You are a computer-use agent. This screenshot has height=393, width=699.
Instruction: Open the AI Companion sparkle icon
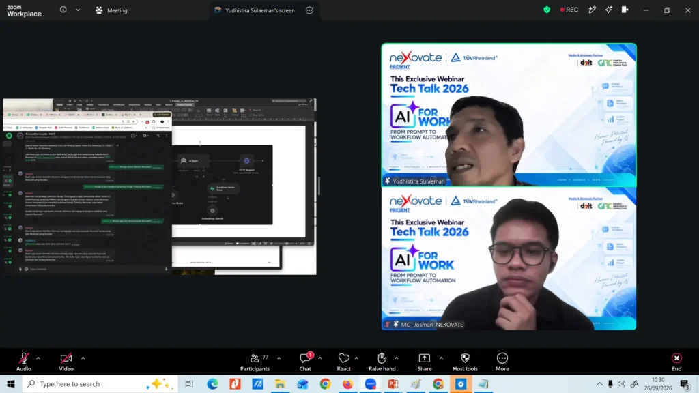point(608,10)
